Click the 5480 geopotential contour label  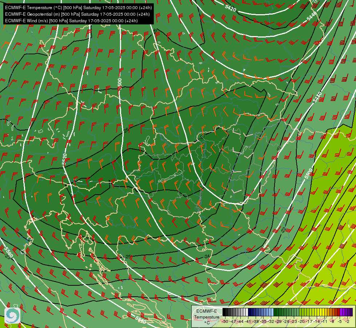coord(317,97)
